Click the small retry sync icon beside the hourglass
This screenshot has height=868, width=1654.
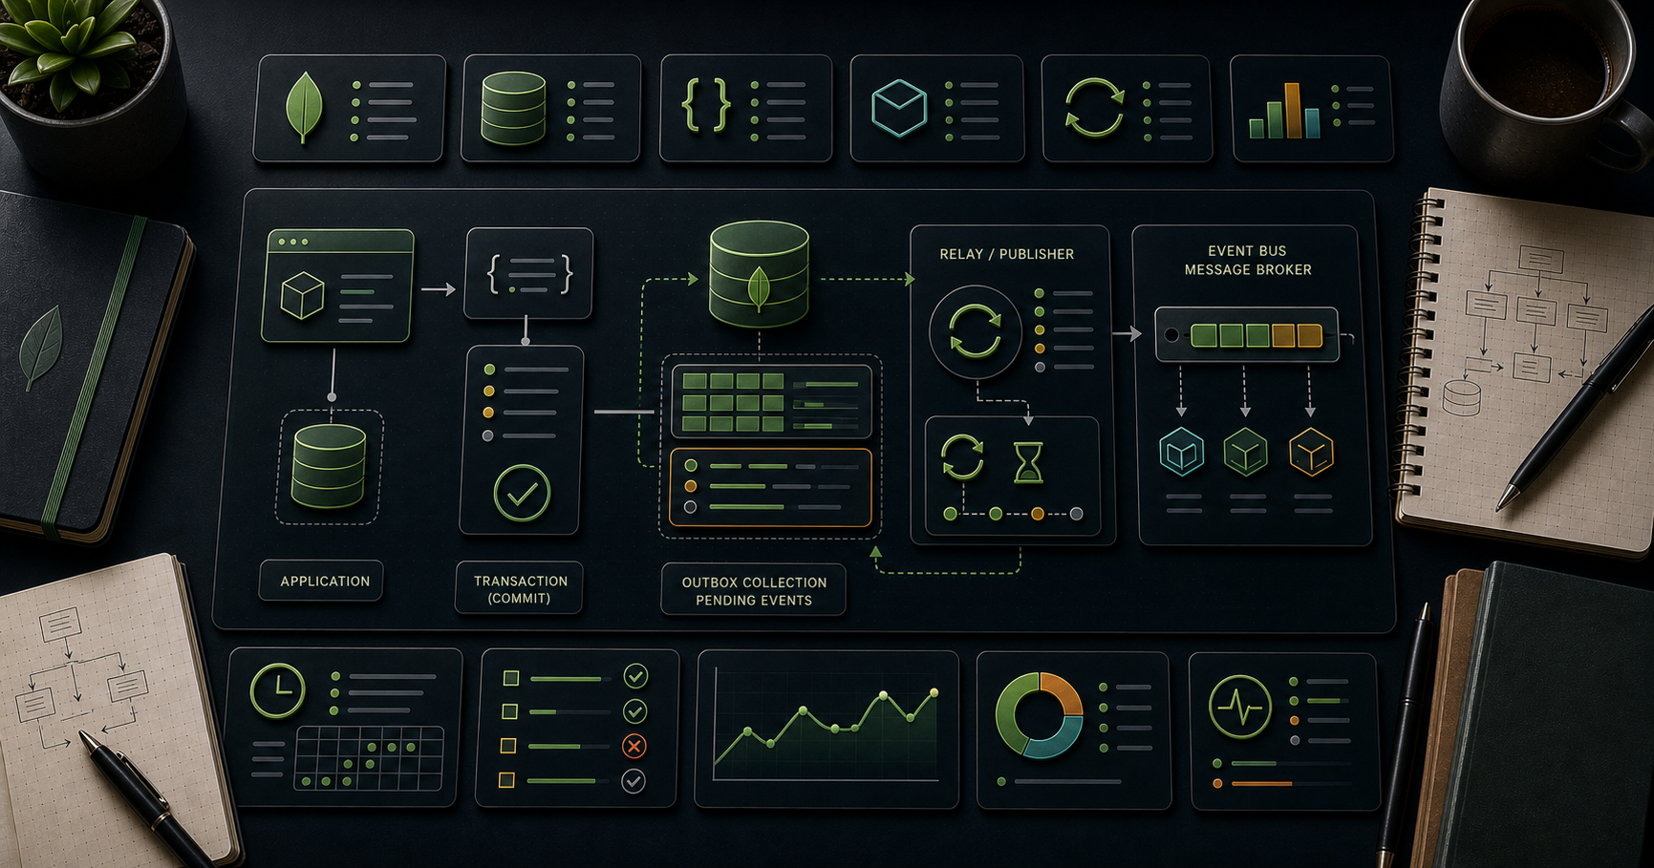click(962, 456)
